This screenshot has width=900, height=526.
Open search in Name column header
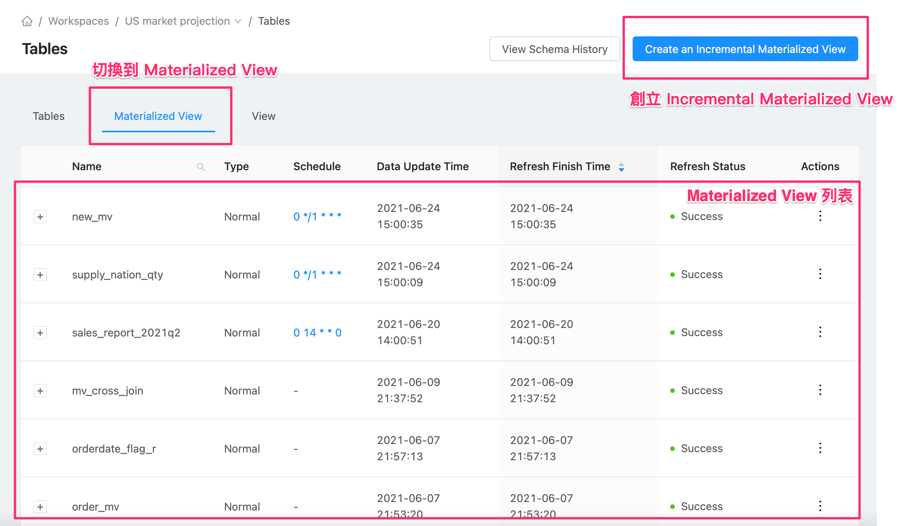(201, 167)
